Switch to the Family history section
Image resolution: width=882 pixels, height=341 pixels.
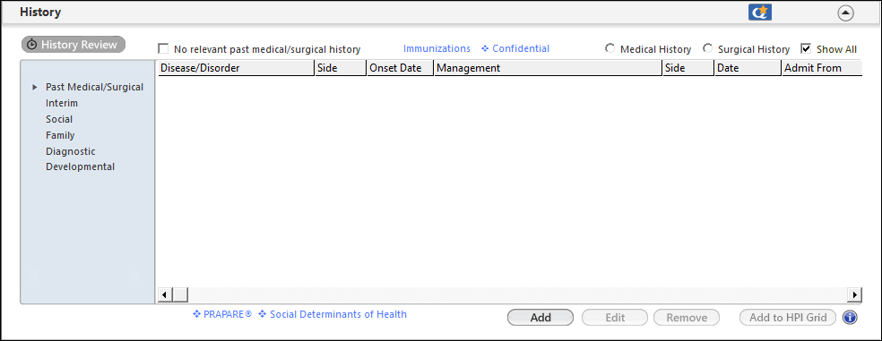[x=60, y=135]
